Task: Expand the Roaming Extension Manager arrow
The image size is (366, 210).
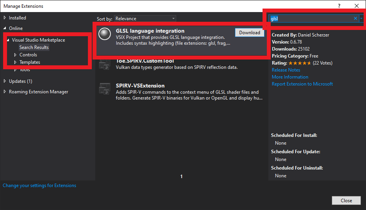Action: (x=5, y=92)
